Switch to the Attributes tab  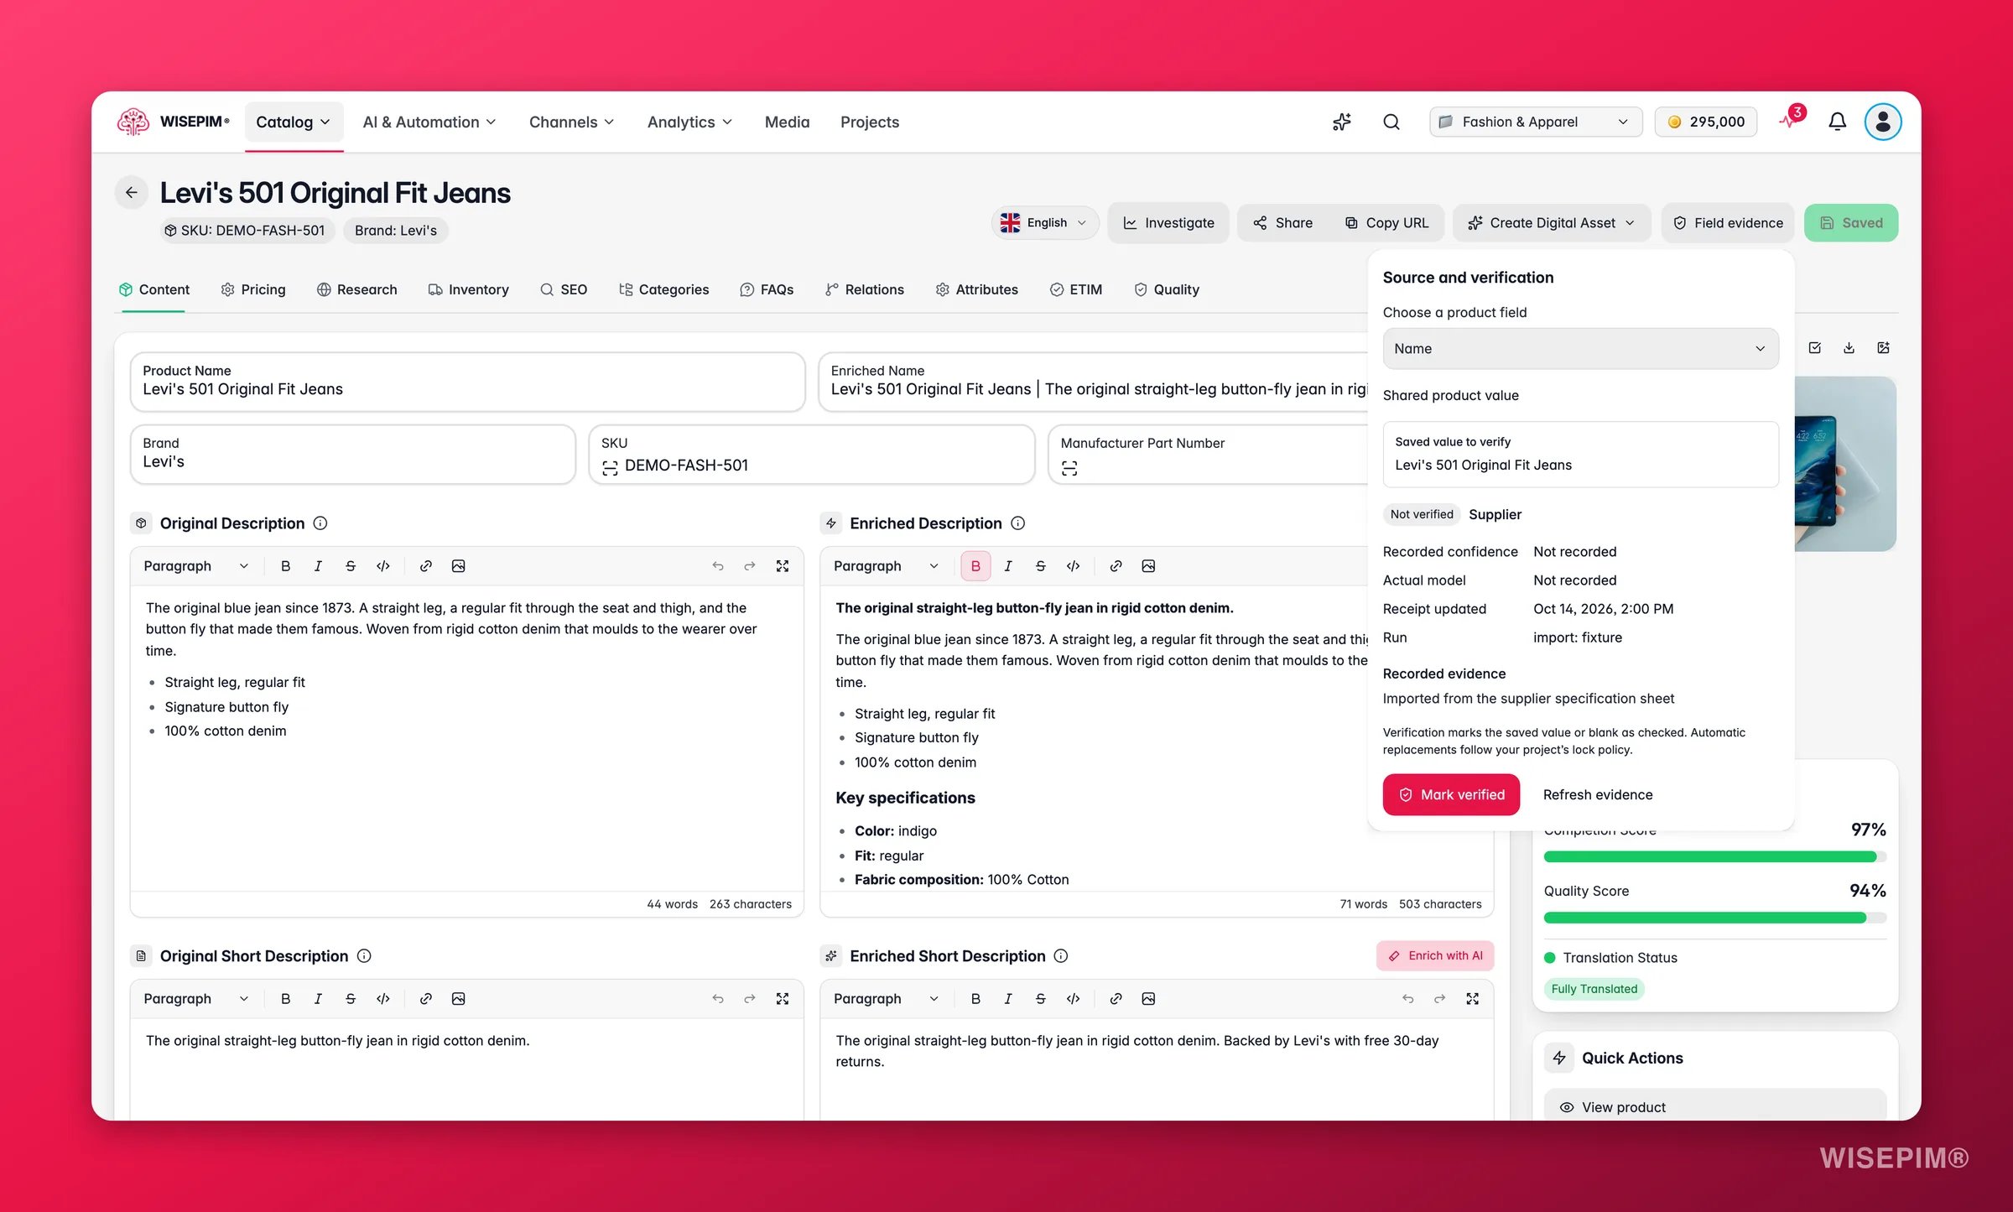coord(977,289)
